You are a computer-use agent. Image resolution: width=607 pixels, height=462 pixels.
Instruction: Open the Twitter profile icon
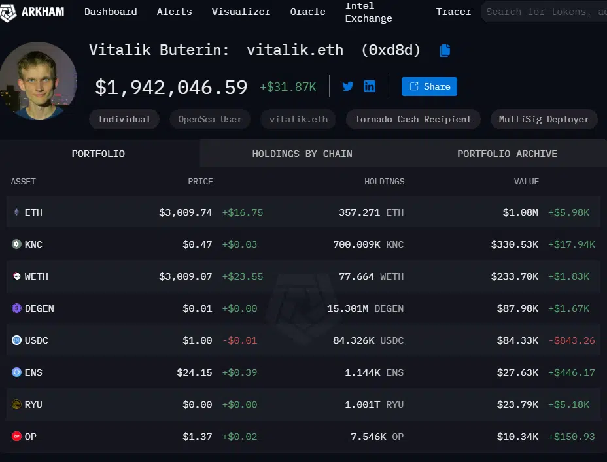coord(348,86)
